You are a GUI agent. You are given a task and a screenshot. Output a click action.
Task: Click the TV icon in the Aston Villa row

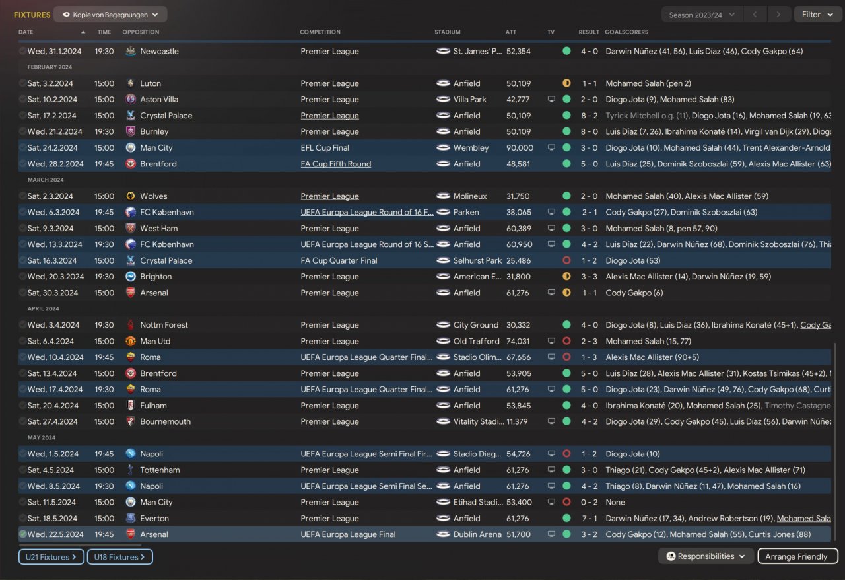click(x=551, y=100)
